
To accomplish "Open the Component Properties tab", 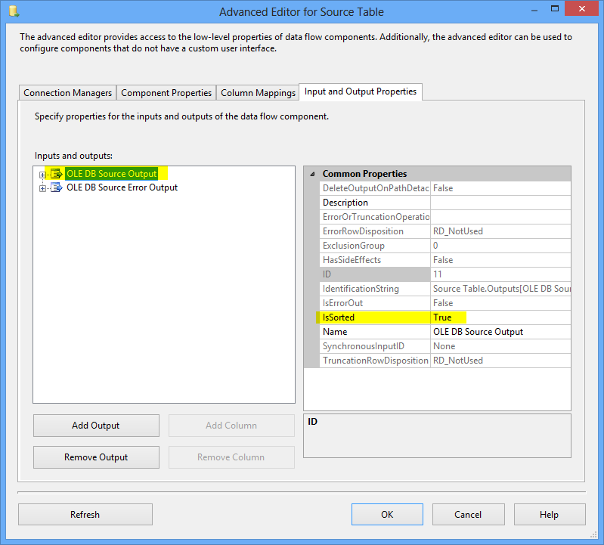I will click(166, 93).
